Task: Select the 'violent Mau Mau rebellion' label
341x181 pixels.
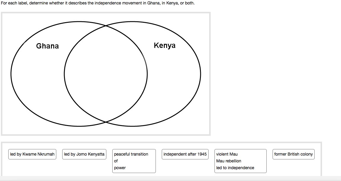Action: tap(241, 161)
